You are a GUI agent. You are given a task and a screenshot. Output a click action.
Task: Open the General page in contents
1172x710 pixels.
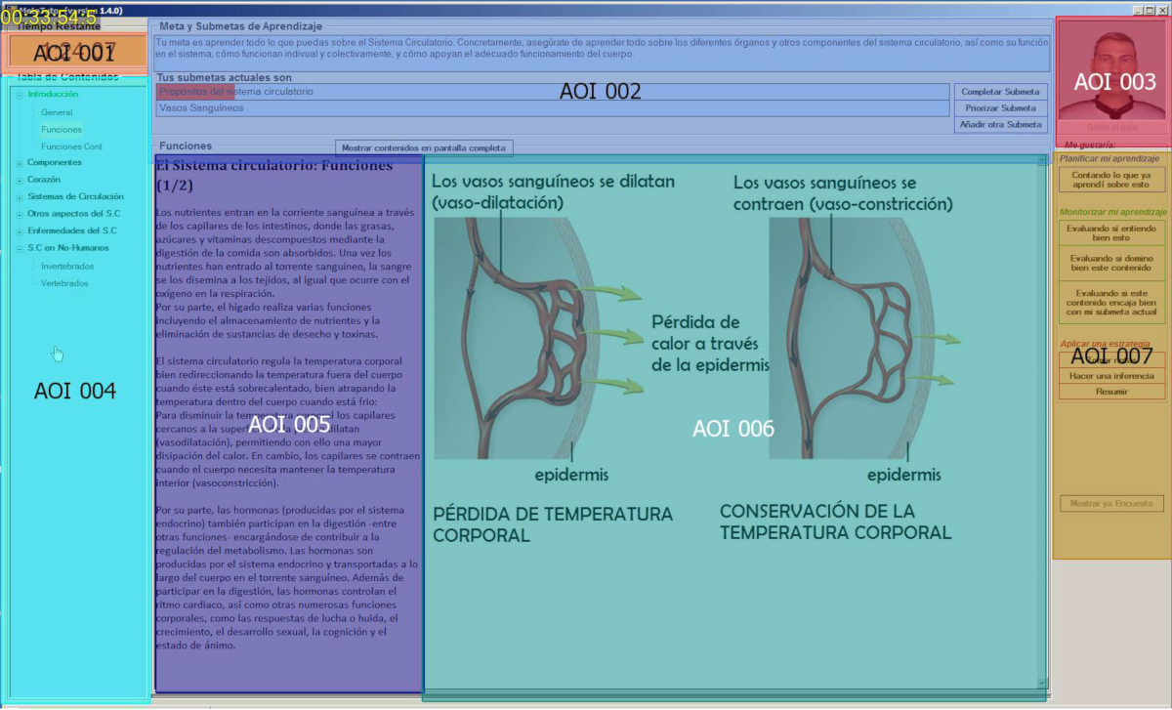(57, 112)
